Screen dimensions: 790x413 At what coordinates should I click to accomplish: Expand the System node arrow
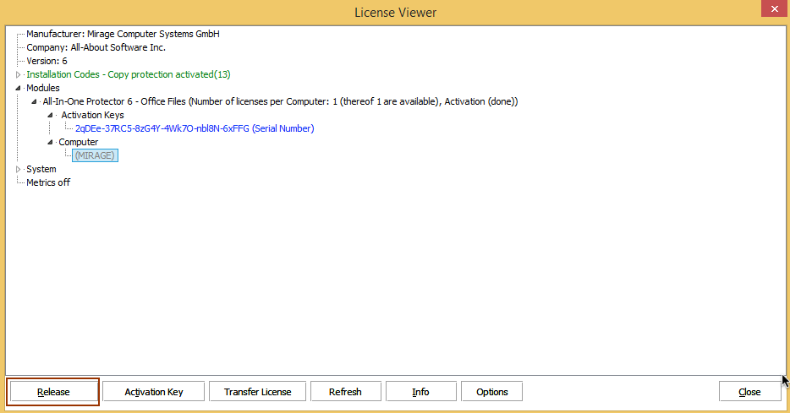18,170
